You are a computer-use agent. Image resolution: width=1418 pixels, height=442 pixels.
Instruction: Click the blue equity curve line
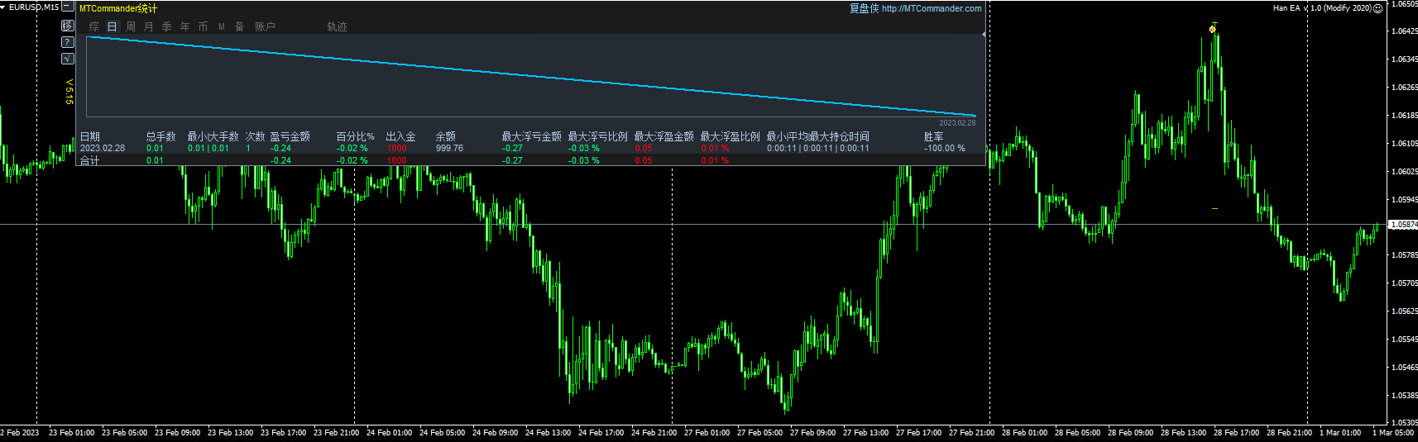coord(529,76)
